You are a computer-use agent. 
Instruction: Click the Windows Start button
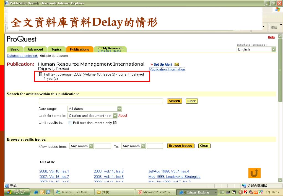click(17, 192)
